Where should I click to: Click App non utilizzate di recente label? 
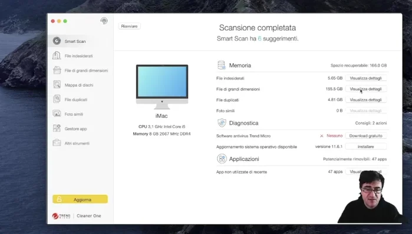coord(242,172)
